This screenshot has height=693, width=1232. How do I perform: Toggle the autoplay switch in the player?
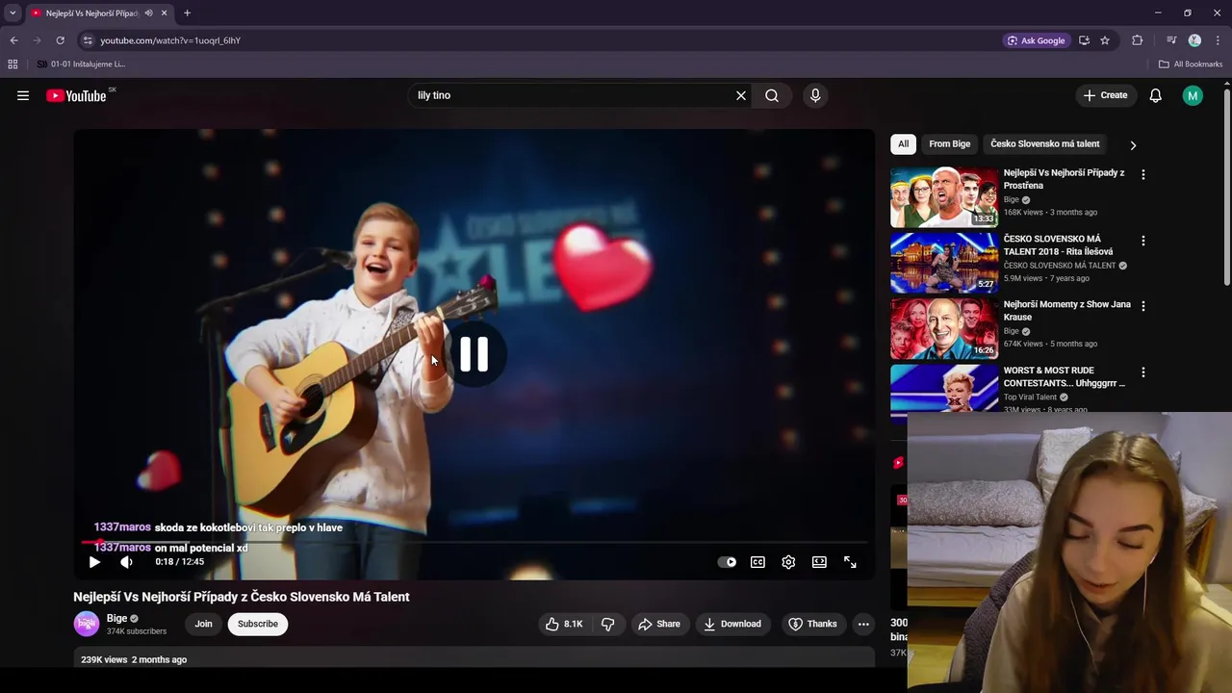[x=727, y=562]
